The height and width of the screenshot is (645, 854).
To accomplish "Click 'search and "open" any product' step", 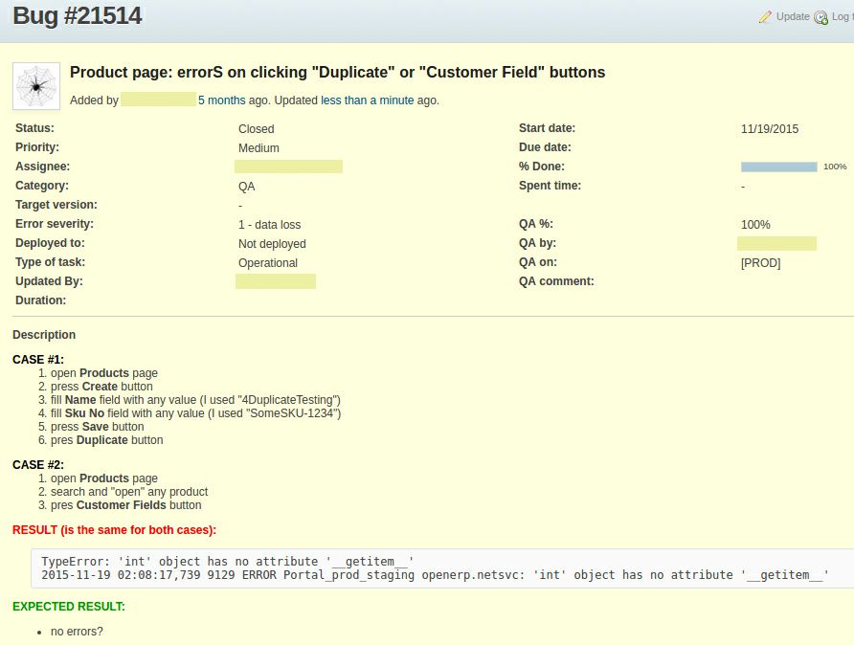I will coord(129,492).
